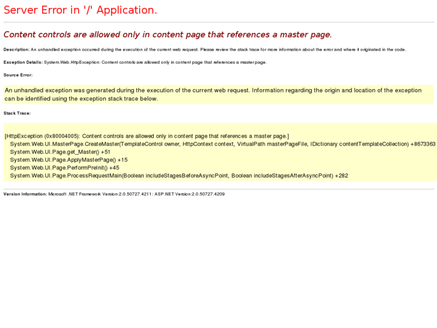Click the '[HttpException (0x80004005)' stack trace line
The width and height of the screenshot is (437, 328).
click(x=147, y=136)
